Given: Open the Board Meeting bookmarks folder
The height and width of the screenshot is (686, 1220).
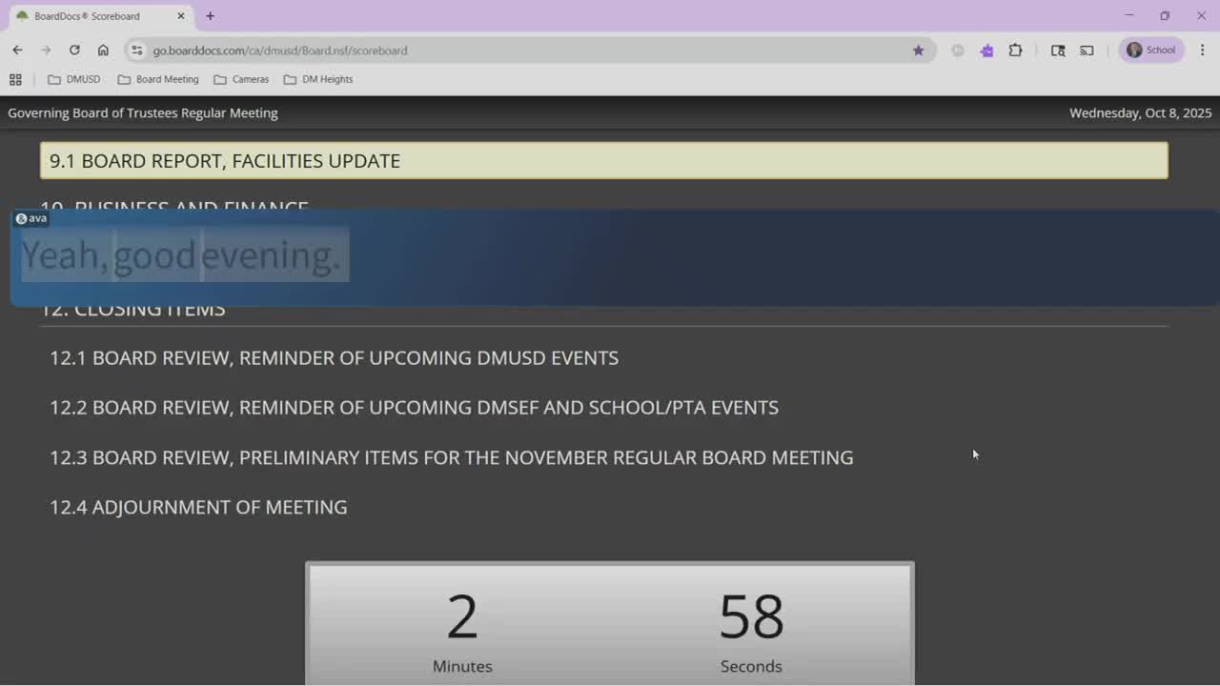Looking at the screenshot, I should (x=158, y=79).
